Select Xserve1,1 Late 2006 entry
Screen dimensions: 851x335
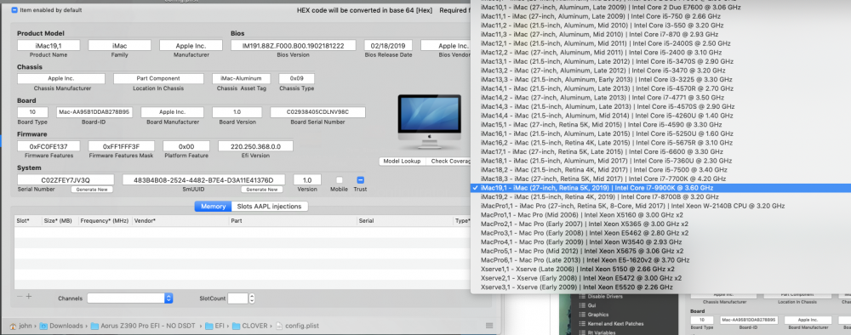pyautogui.click(x=660, y=269)
